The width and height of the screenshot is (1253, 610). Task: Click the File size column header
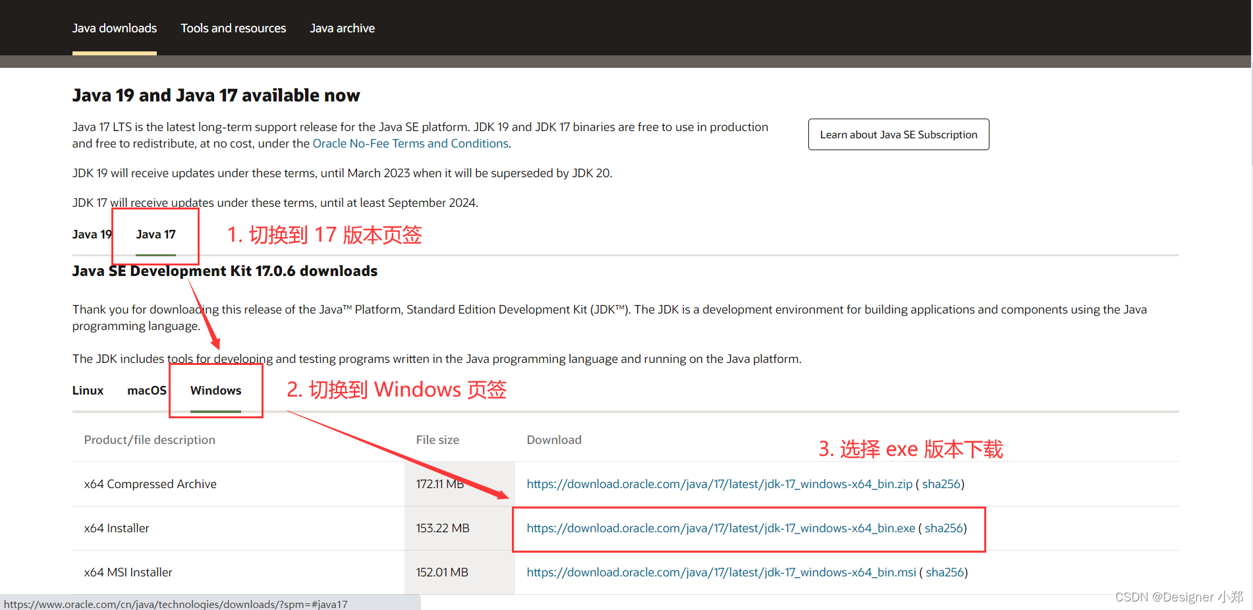pos(437,440)
